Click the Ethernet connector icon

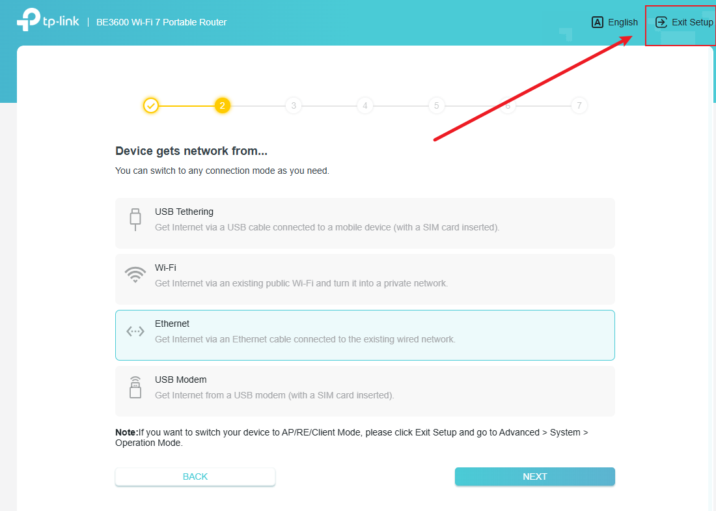click(x=135, y=331)
